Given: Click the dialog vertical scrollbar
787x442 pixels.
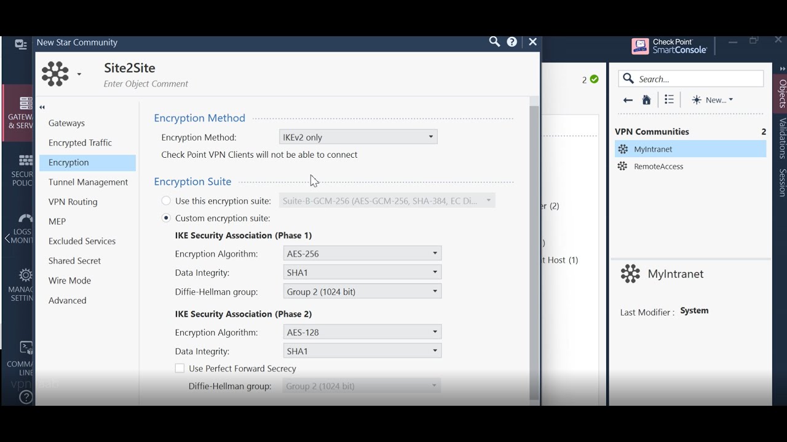Looking at the screenshot, I should (534, 253).
